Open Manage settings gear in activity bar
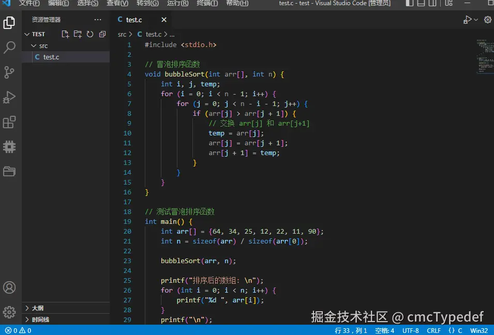The image size is (494, 335). click(9, 312)
